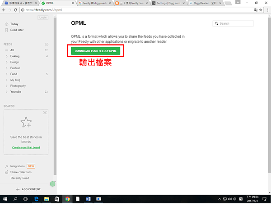Go back in the browser
The image size is (271, 206).
[4, 10]
